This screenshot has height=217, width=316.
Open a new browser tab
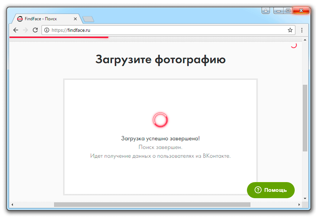click(x=88, y=19)
